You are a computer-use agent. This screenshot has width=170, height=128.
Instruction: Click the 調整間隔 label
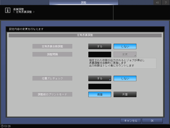coord(52,54)
